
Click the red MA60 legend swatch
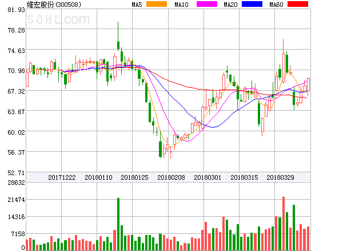tap(298, 4)
